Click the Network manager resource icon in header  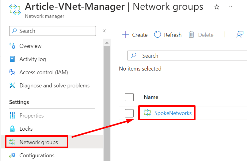[x=15, y=10]
